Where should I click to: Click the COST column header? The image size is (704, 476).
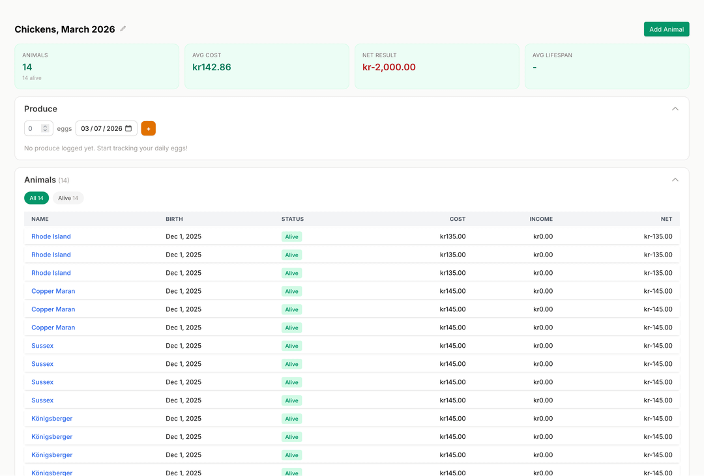[457, 219]
